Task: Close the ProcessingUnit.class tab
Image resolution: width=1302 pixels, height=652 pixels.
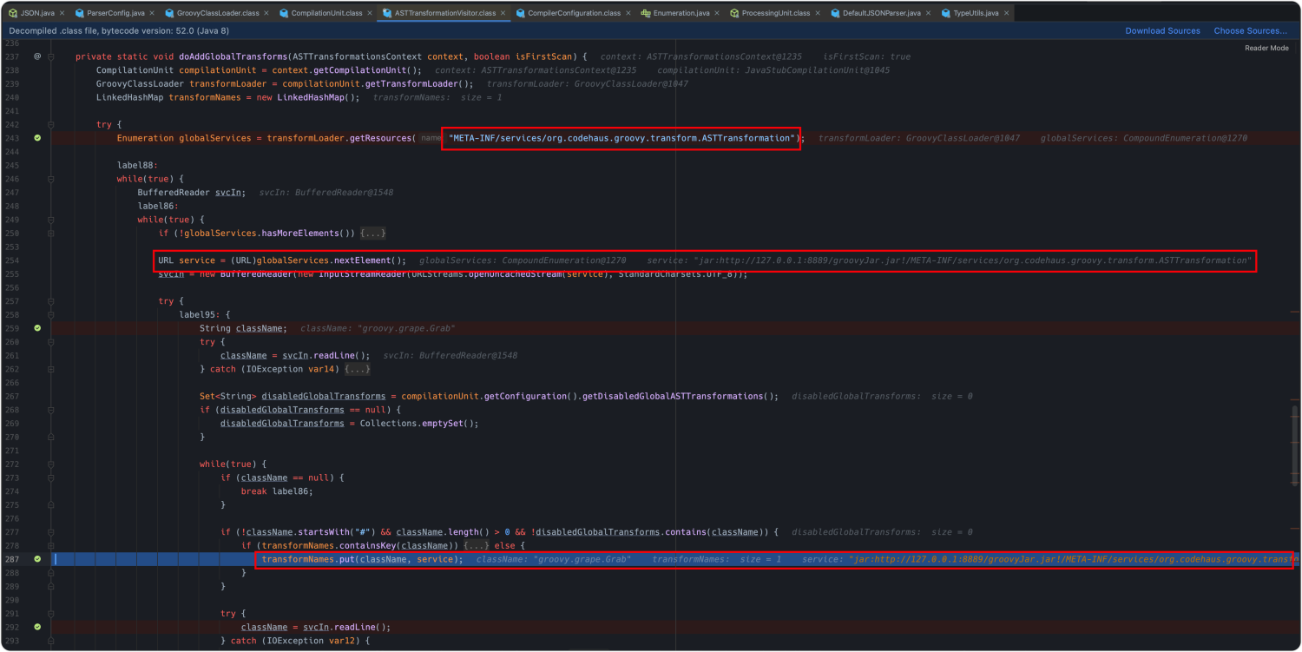Action: point(818,14)
